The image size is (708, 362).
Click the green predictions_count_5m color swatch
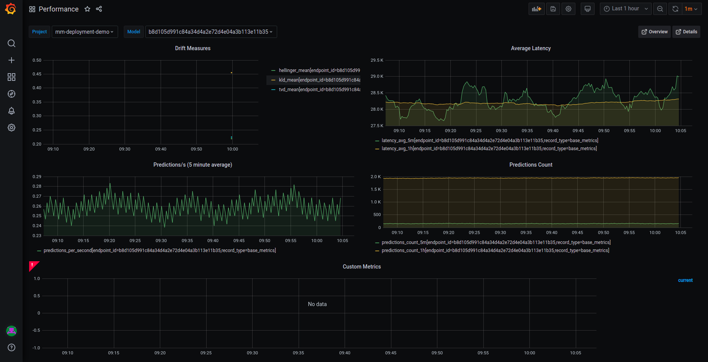coord(377,242)
